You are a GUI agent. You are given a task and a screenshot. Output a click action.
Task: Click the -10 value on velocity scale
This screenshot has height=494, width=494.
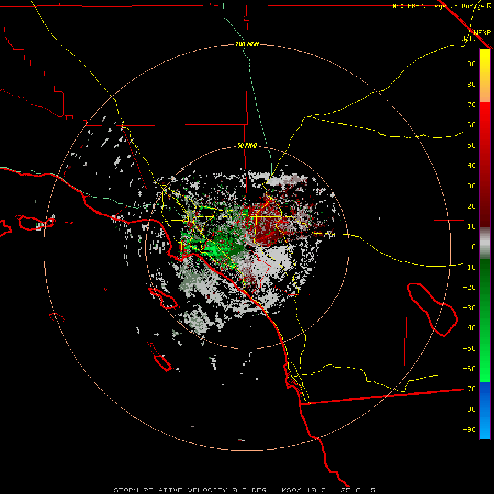(x=469, y=267)
